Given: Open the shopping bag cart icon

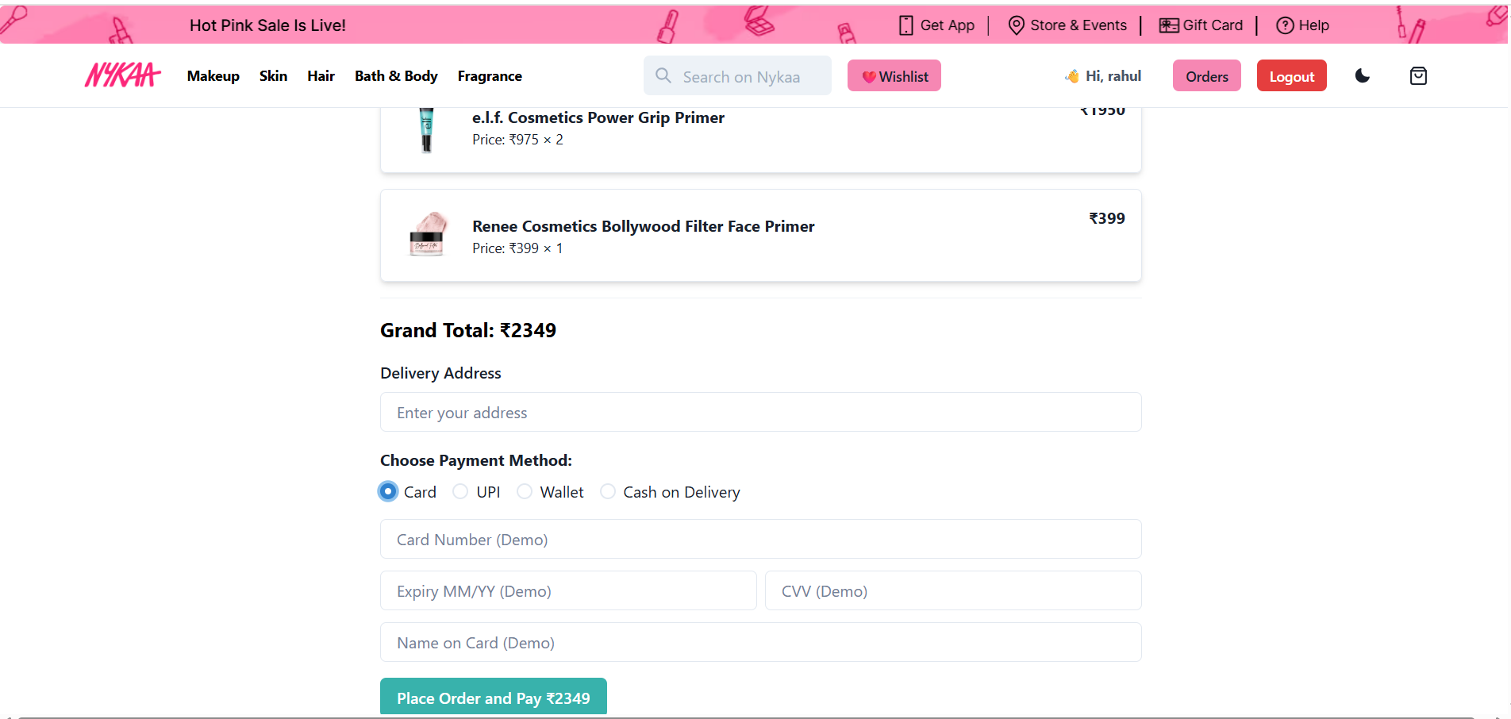Looking at the screenshot, I should (1418, 76).
